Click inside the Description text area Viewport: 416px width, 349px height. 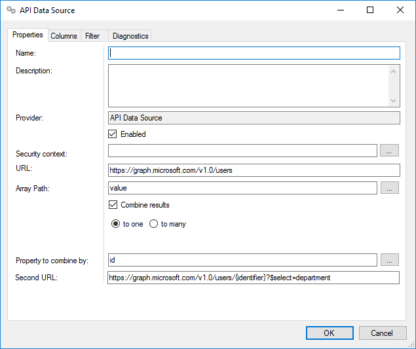[x=248, y=85]
